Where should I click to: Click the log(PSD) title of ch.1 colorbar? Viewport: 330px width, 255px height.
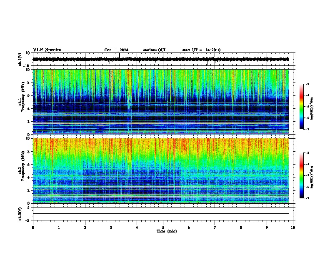tap(312, 109)
